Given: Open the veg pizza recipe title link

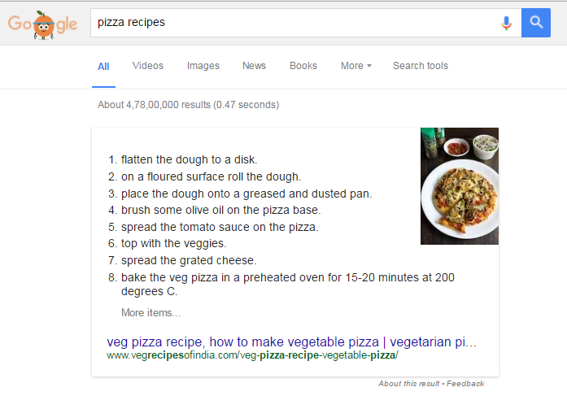Looking at the screenshot, I should click(291, 342).
